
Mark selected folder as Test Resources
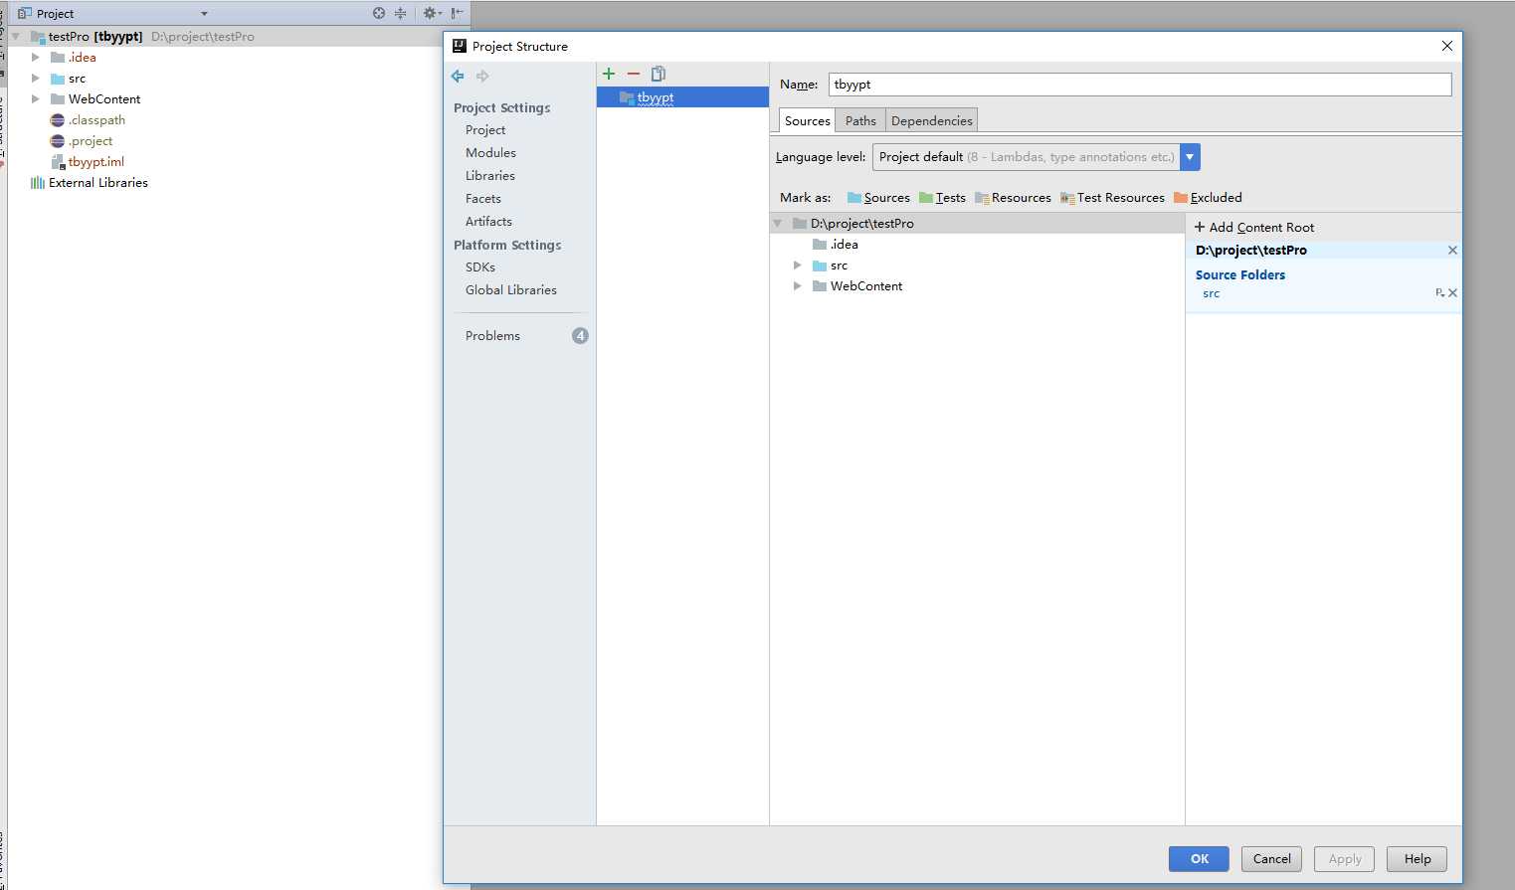1112,198
